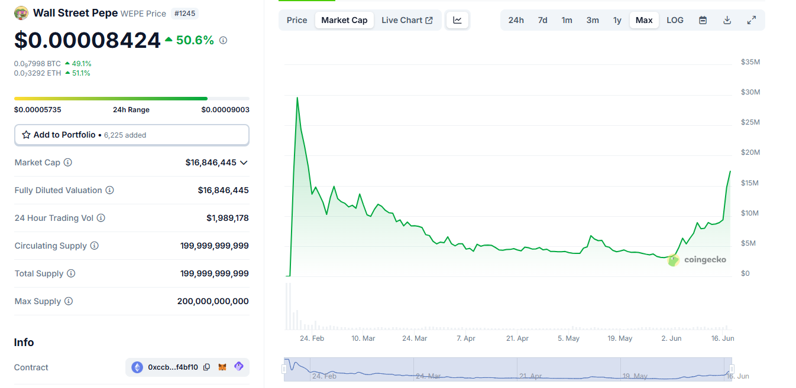Select the line chart style icon

457,19
